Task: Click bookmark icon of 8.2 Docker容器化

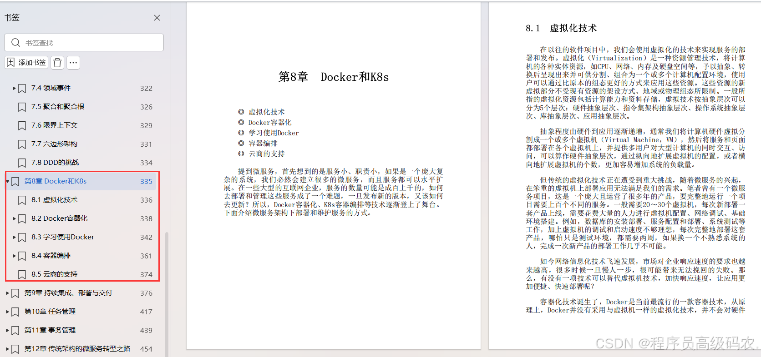Action: coord(22,219)
